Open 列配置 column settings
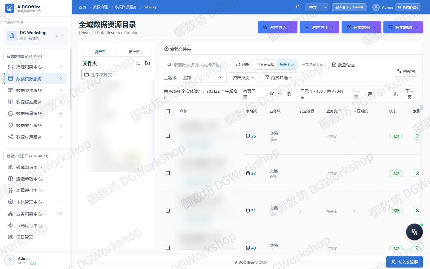 click(x=406, y=71)
